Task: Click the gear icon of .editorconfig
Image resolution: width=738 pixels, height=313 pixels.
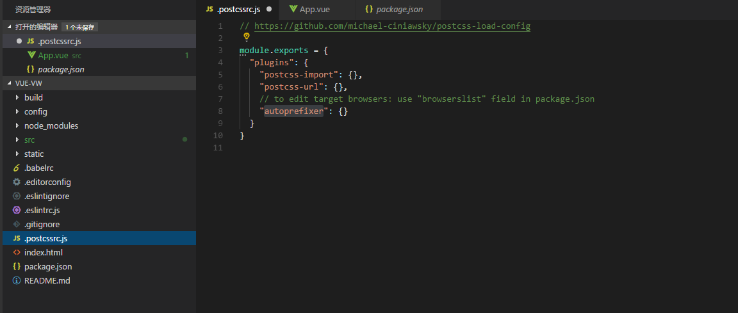Action: point(17,182)
